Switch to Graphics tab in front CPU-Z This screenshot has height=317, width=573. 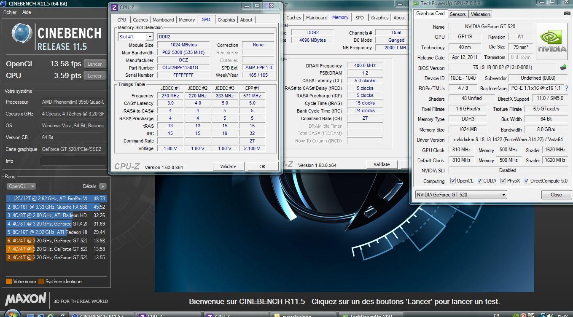pyautogui.click(x=226, y=20)
